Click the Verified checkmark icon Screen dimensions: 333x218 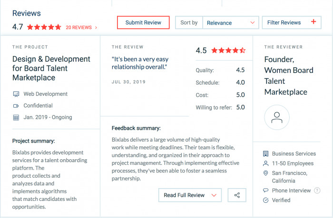[x=265, y=200]
